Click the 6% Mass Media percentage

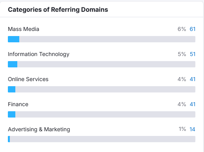tap(182, 29)
